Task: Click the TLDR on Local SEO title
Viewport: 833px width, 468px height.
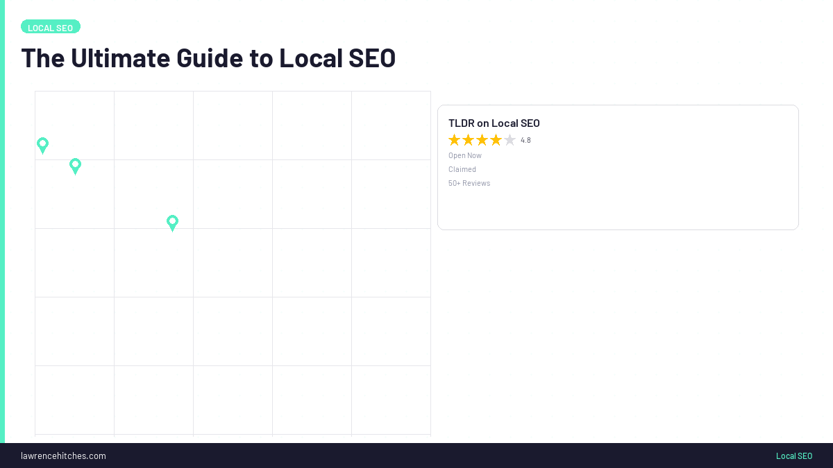Action: coord(494,123)
